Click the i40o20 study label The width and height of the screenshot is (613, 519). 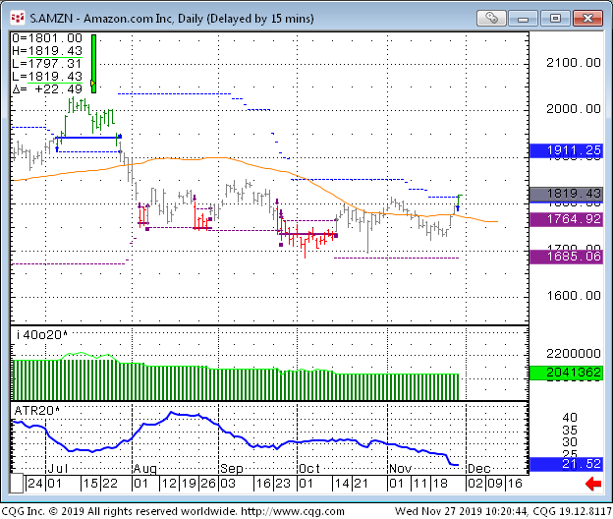[42, 335]
